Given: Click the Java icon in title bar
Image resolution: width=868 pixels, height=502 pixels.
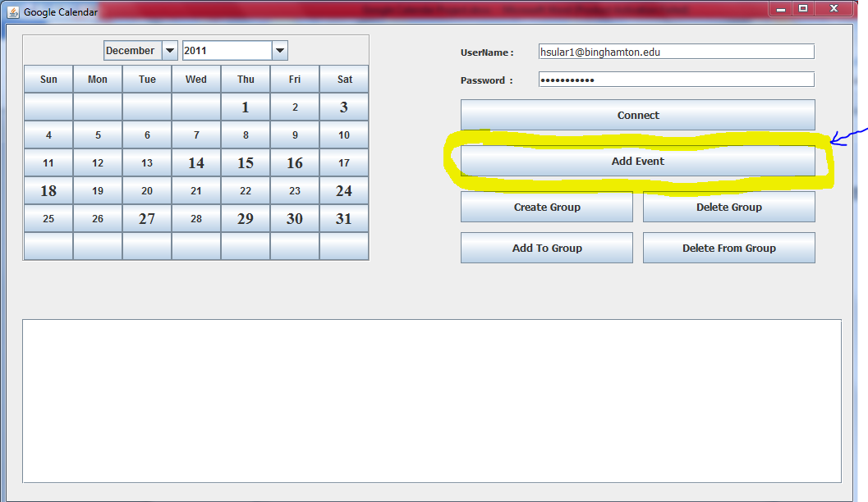Looking at the screenshot, I should point(13,12).
